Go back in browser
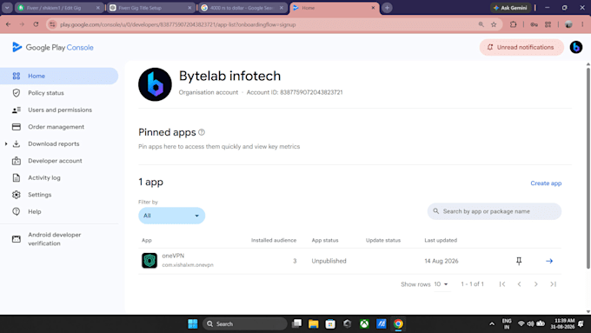This screenshot has height=333, width=591. 9,24
